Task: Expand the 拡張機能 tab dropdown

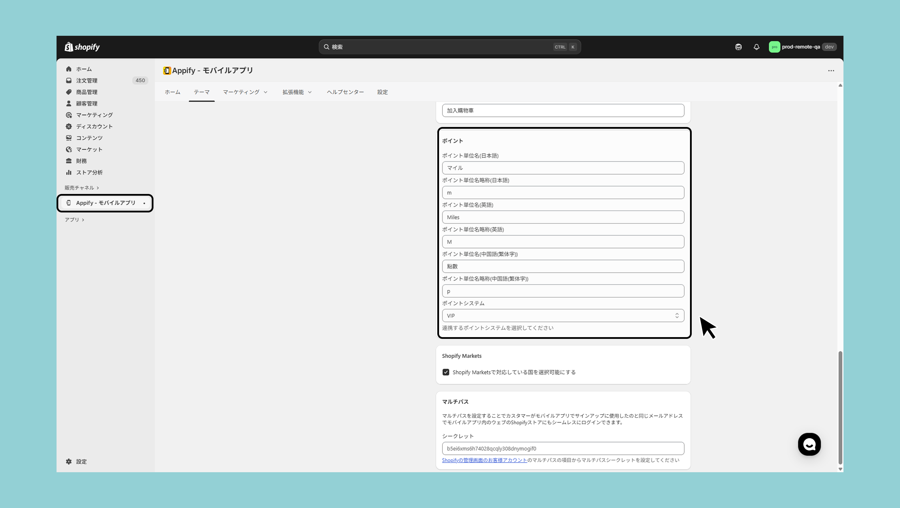Action: click(x=297, y=92)
